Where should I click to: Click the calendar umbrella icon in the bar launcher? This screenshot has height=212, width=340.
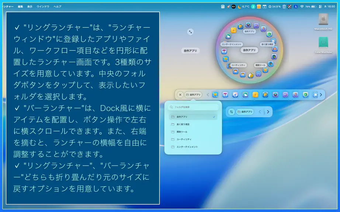click(225, 95)
